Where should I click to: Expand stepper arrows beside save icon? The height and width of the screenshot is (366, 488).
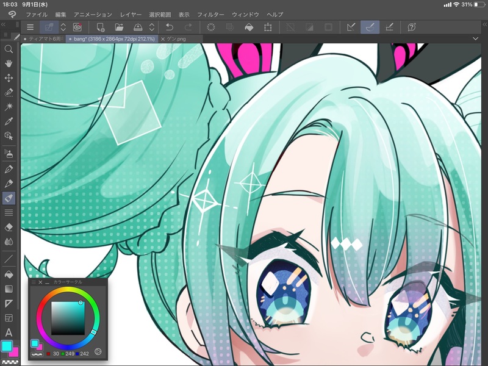152,27
